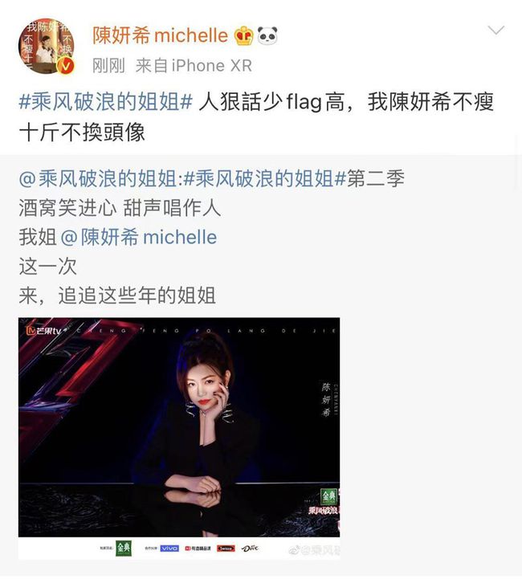
Task: Open 陳妍希 michelle's profile avatar
Action: (x=46, y=47)
